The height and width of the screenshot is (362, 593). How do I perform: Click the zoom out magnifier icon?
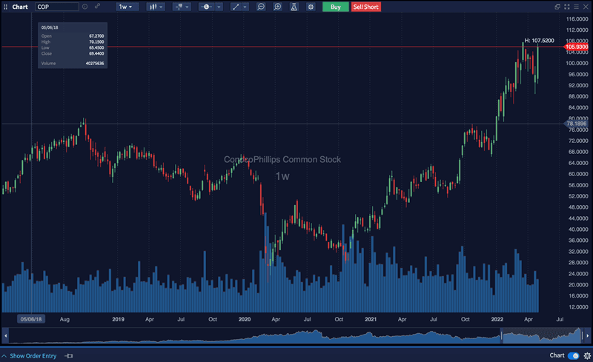coord(261,7)
